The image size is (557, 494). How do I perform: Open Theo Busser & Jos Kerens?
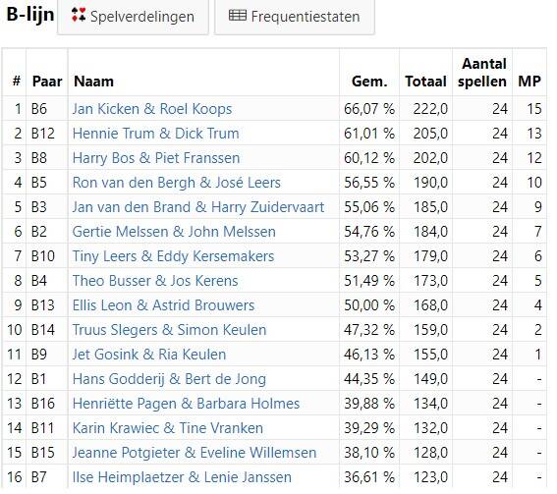point(155,281)
